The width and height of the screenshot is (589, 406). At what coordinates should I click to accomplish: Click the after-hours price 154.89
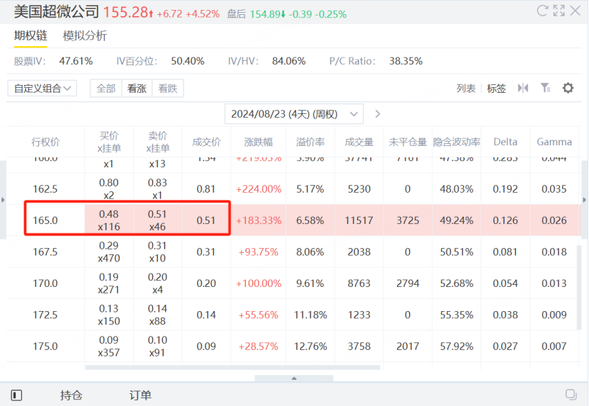pos(265,14)
